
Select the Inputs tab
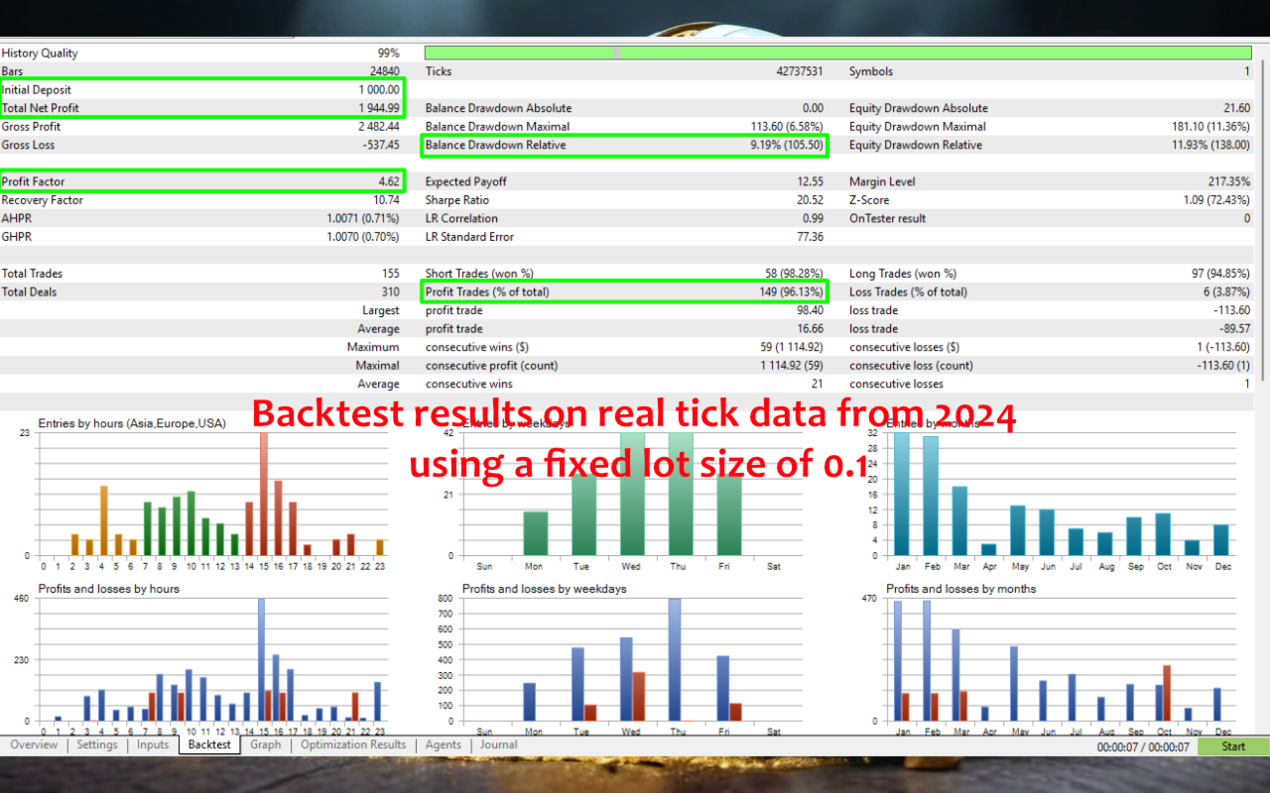(153, 745)
